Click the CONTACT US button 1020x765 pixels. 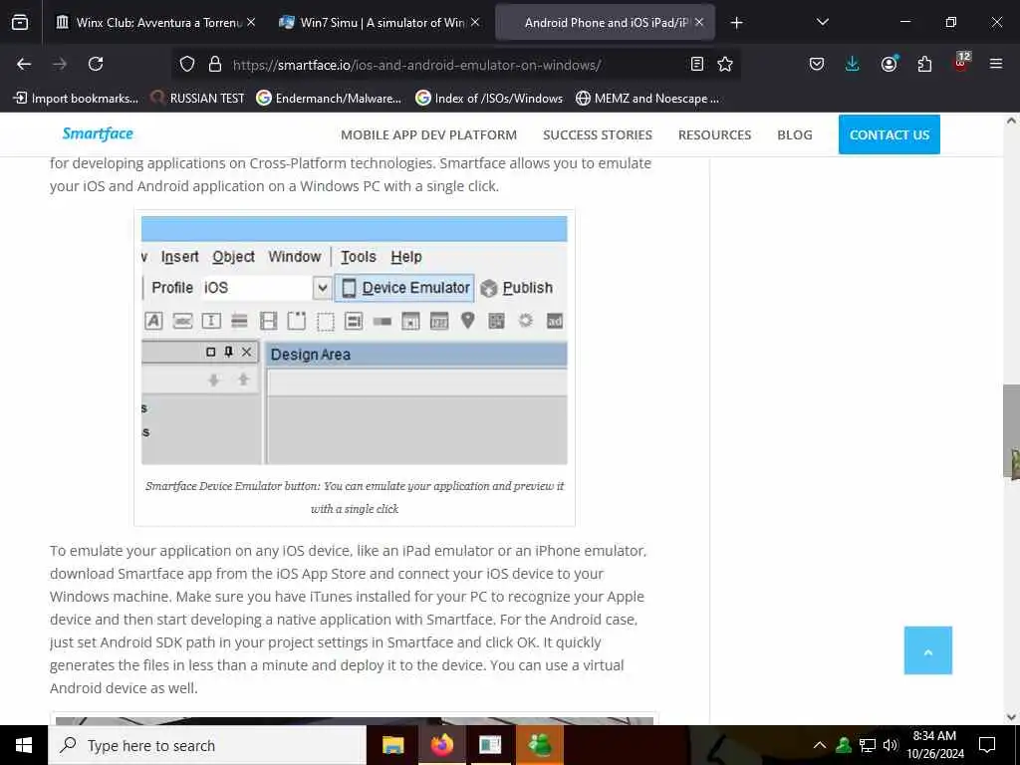click(890, 134)
